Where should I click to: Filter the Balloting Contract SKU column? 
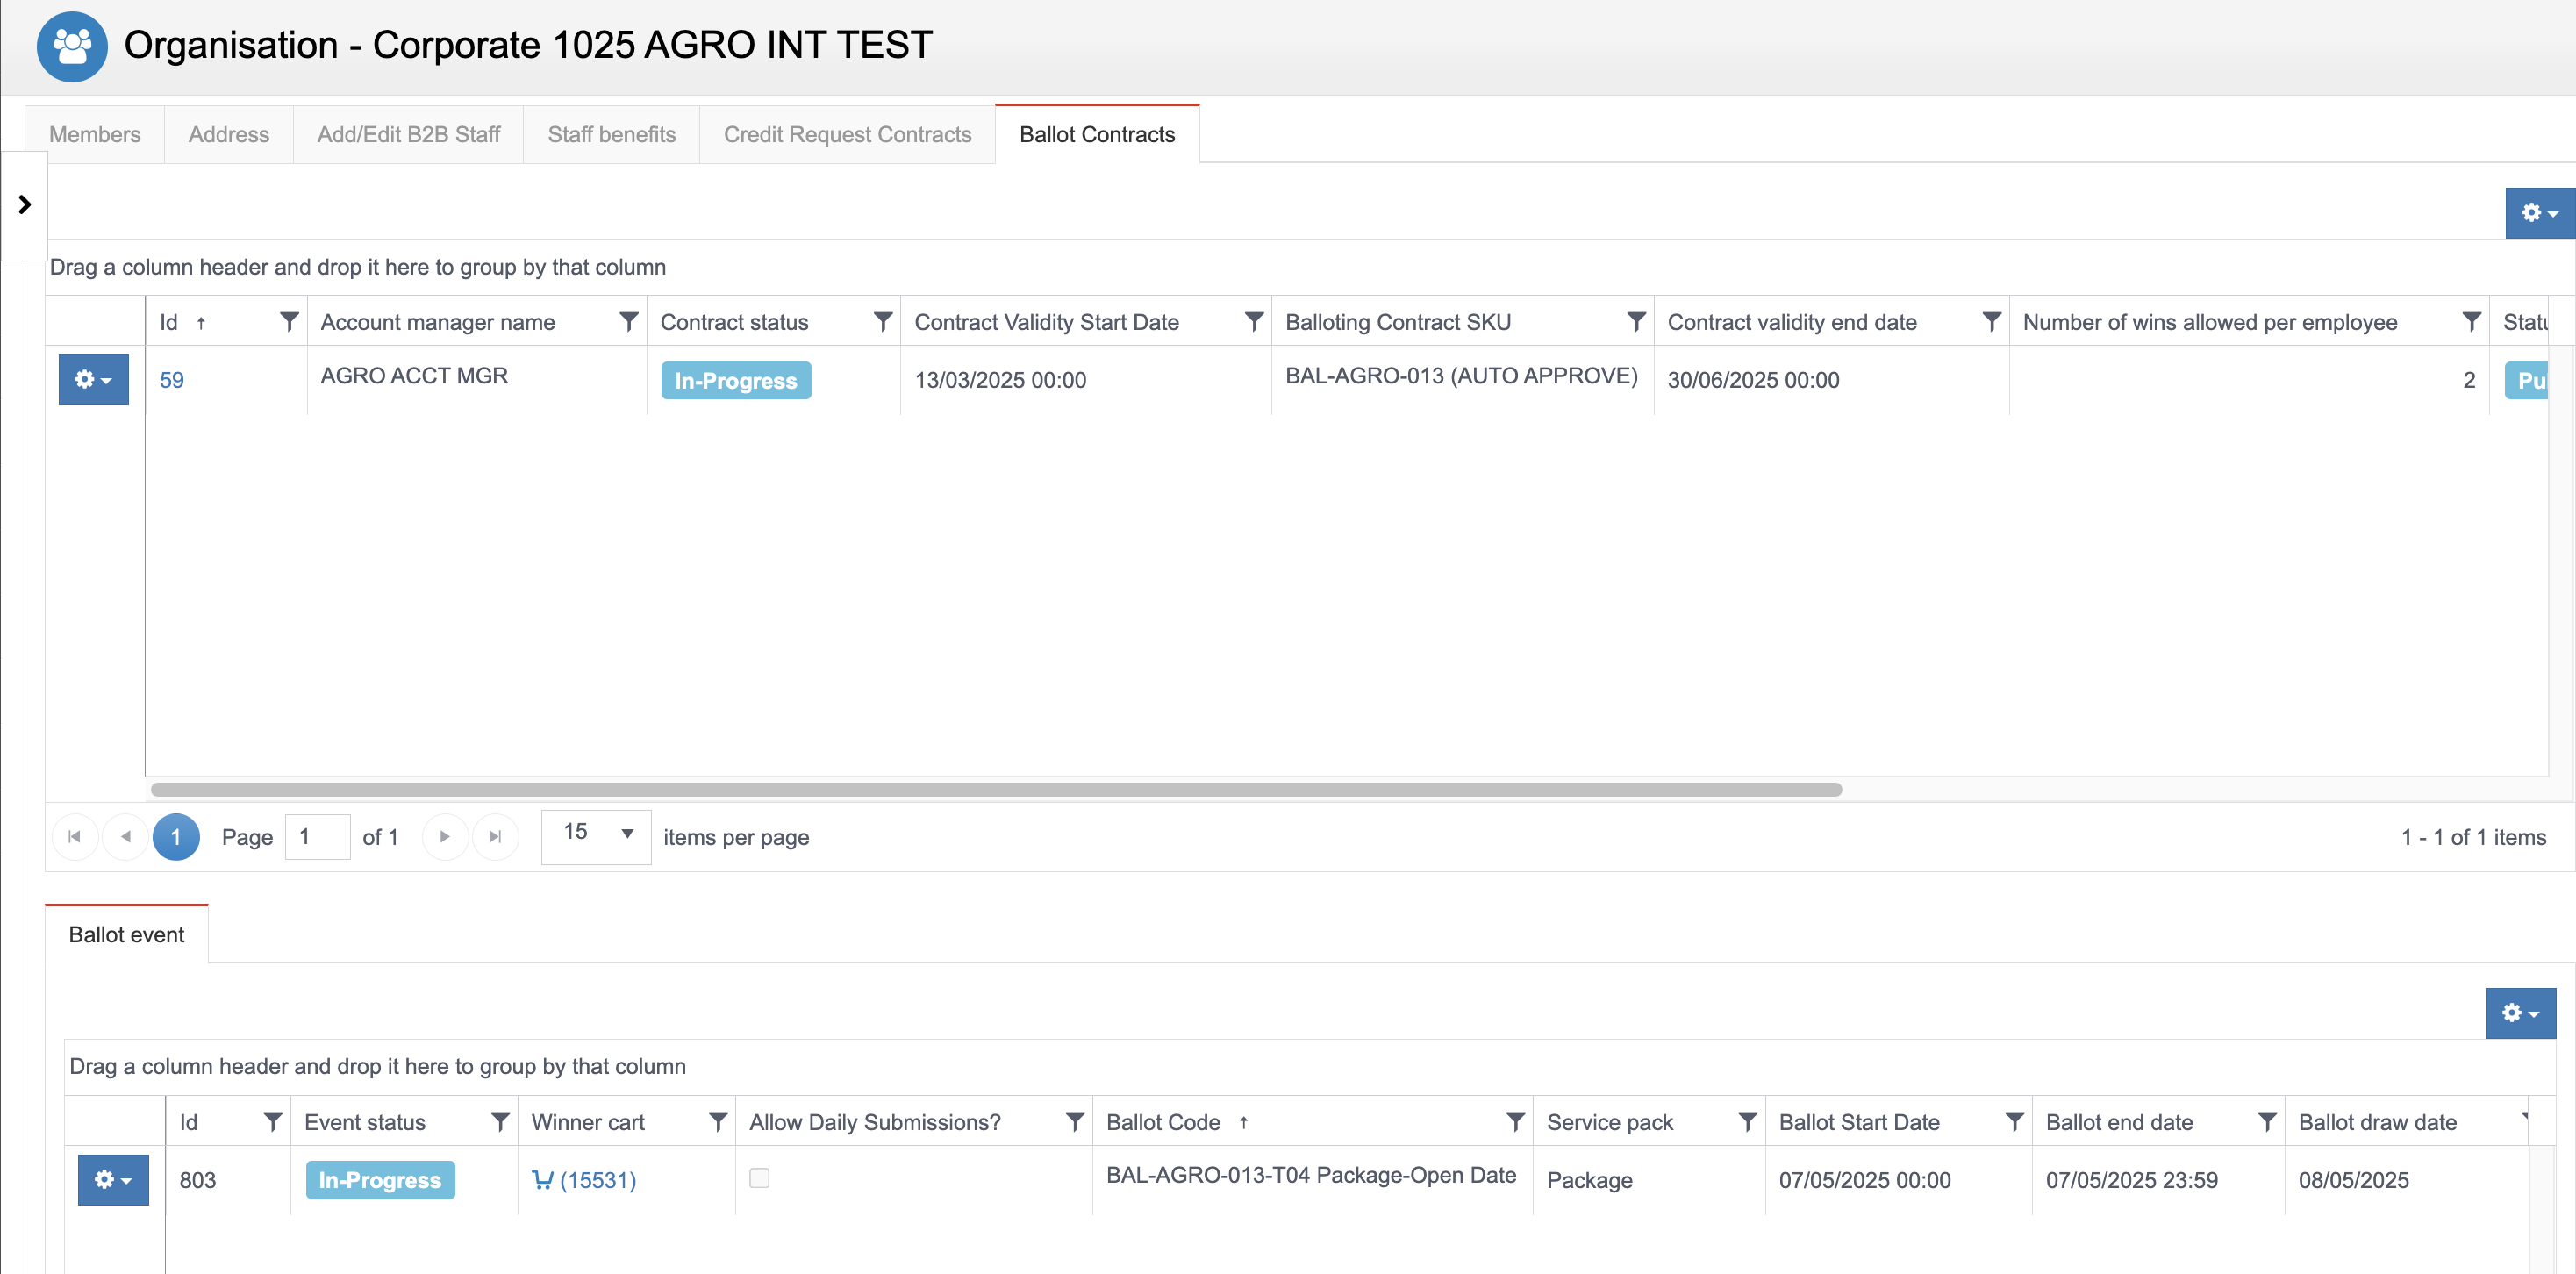1636,321
